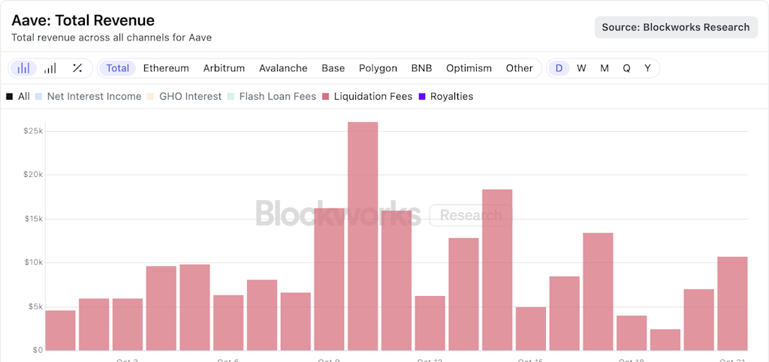Image resolution: width=769 pixels, height=362 pixels.
Task: Show Avalanche revenue
Action: [x=283, y=68]
